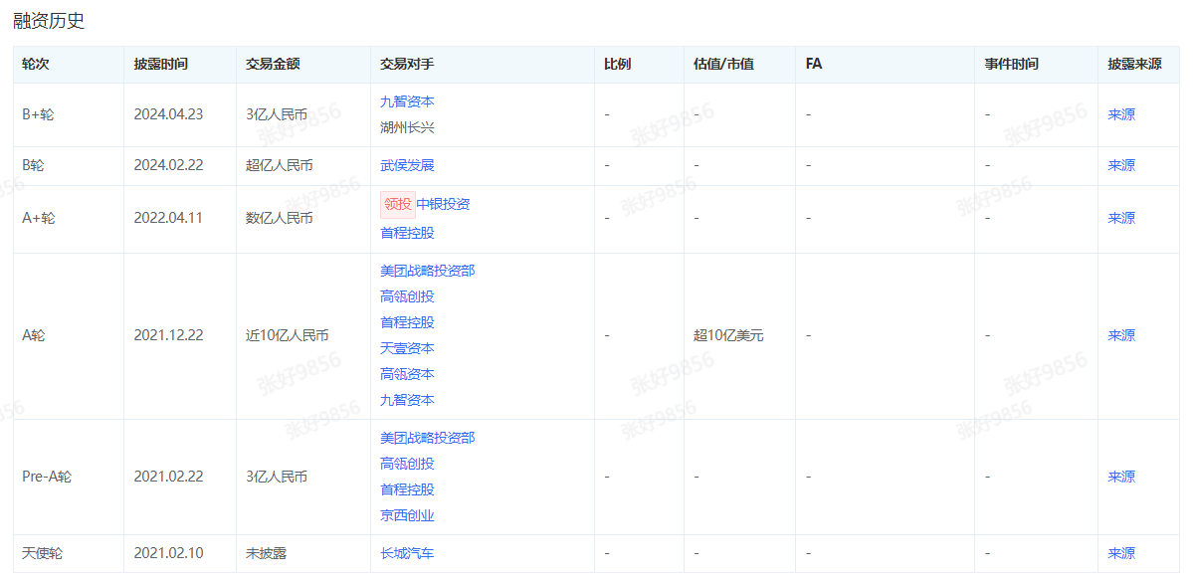This screenshot has height=582, width=1193.
Task: Open the 中银投资 investor link
Action: pos(444,205)
